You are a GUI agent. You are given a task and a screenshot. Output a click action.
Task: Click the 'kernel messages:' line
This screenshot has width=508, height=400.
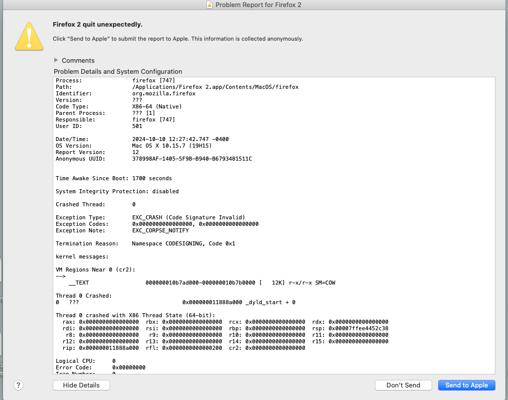coord(82,256)
